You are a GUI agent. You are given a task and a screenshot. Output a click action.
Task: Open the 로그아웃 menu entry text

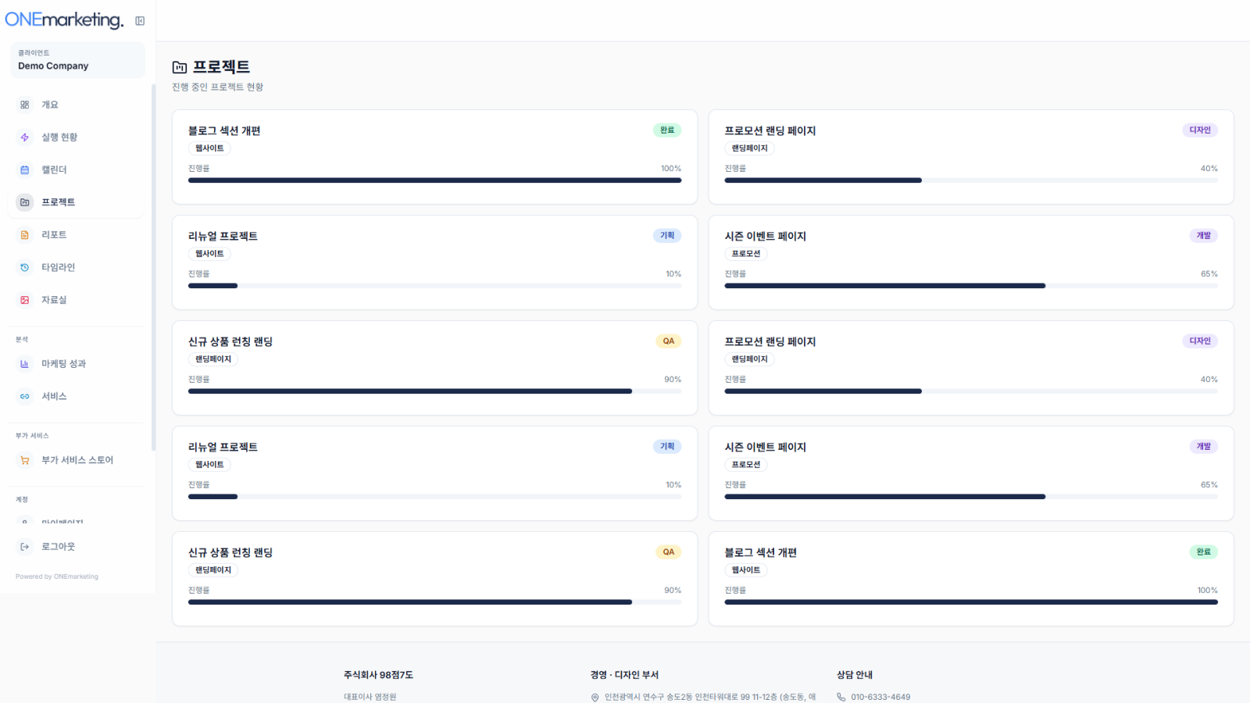coord(59,547)
